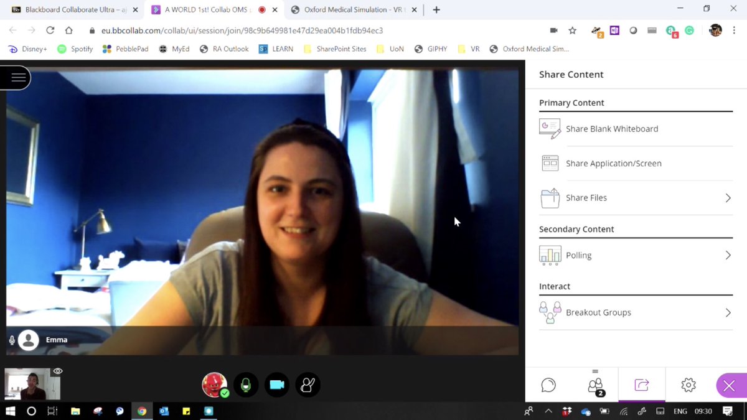Click the Polling label
The image size is (747, 420).
point(579,256)
